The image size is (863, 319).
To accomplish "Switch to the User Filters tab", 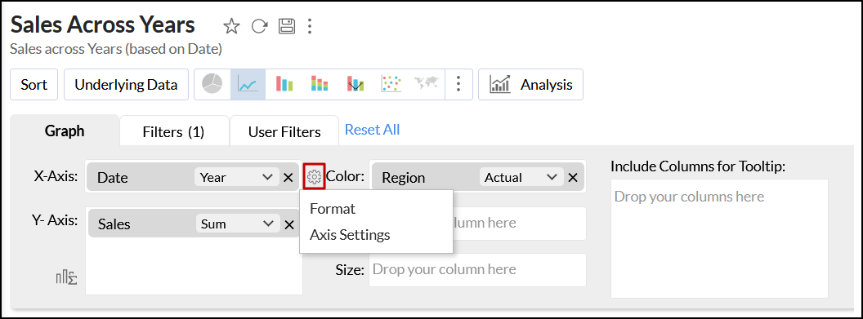I will pos(284,132).
